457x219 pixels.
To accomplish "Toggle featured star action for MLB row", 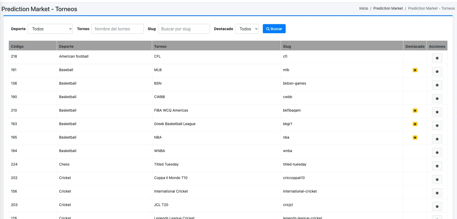I will tap(437, 71).
